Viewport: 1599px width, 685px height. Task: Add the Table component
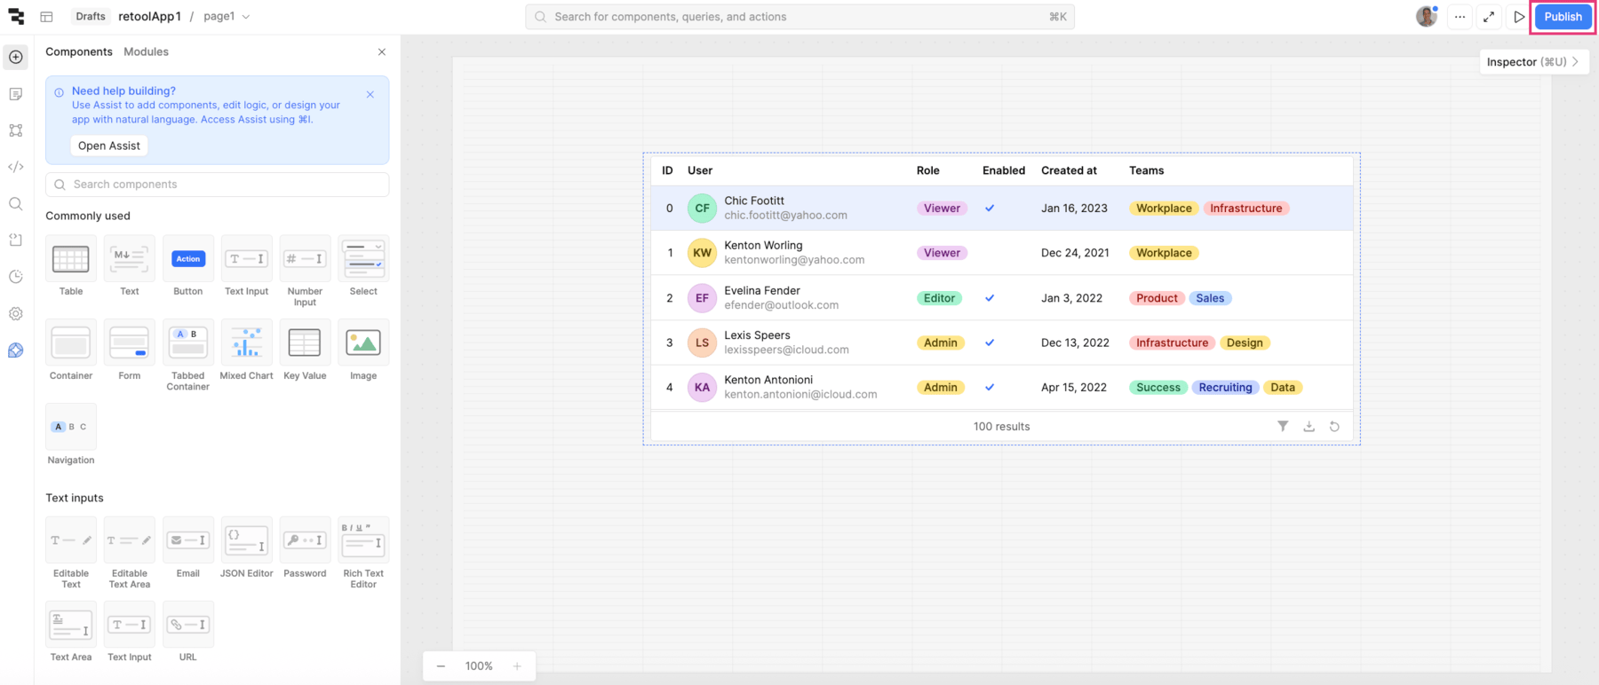pos(71,259)
